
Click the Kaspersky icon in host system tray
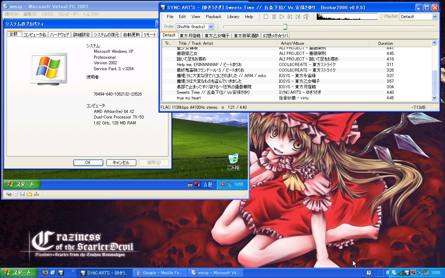[x=413, y=273]
